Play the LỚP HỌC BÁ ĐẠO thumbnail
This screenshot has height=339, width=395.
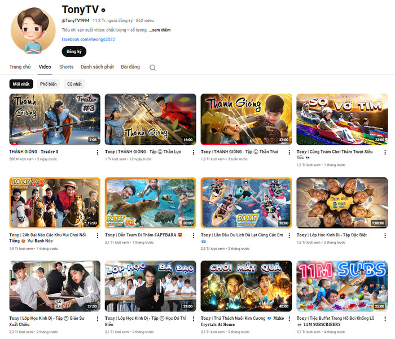pyautogui.click(x=151, y=286)
